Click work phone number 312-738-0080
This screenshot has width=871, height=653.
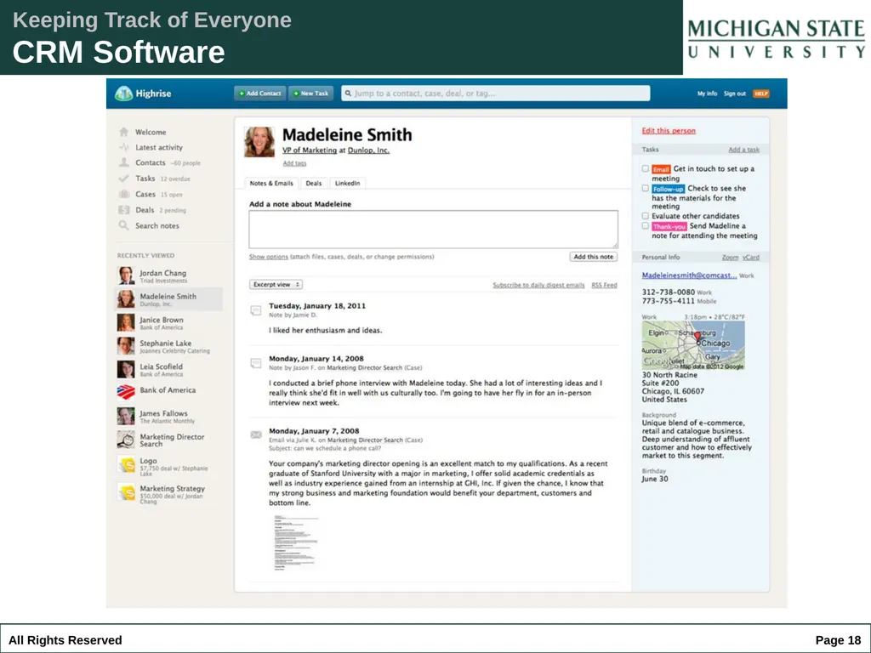click(x=669, y=292)
